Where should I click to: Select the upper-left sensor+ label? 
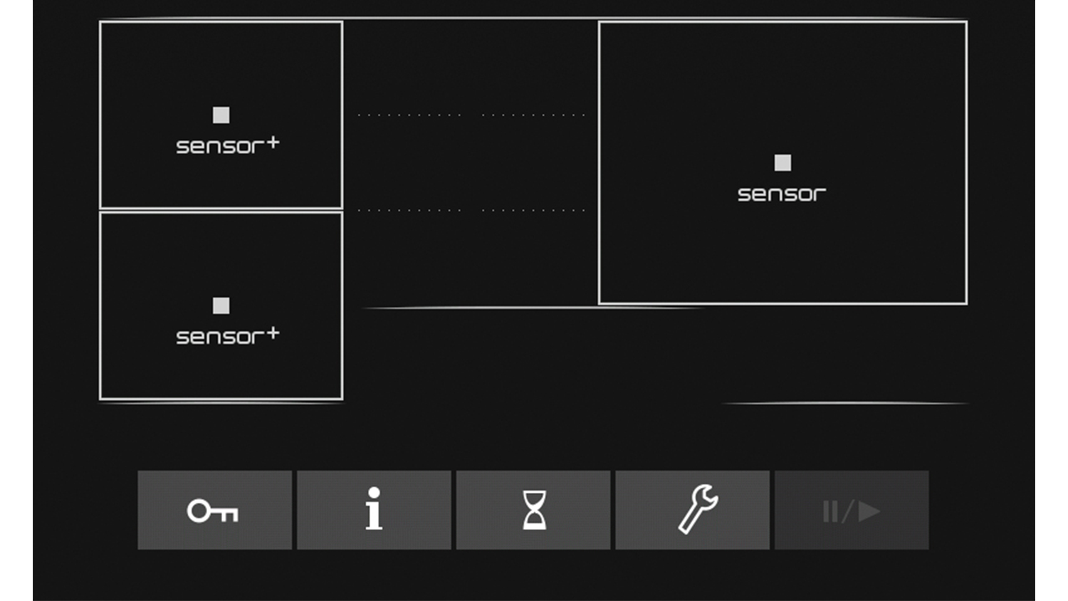[227, 146]
